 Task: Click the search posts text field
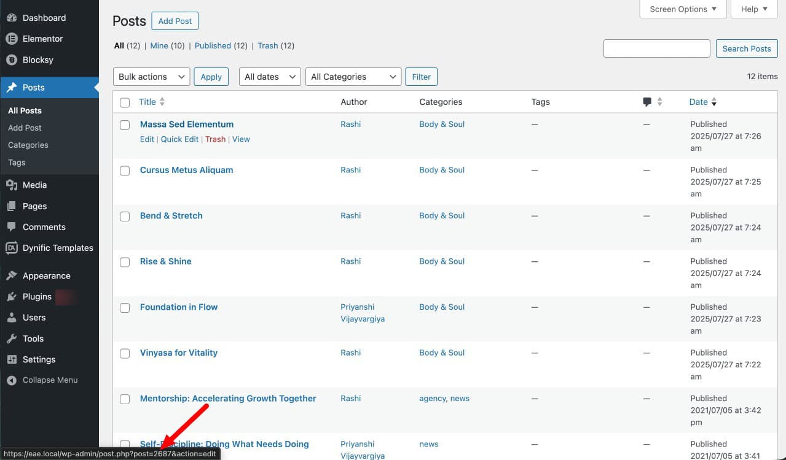pyautogui.click(x=657, y=48)
